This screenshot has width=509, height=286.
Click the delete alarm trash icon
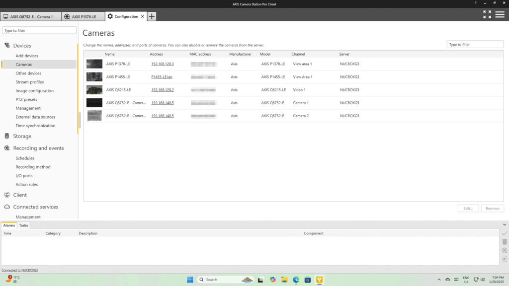pyautogui.click(x=505, y=242)
